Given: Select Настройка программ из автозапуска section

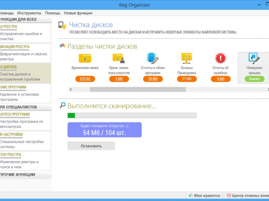Looking at the screenshot, I should point(26,121).
